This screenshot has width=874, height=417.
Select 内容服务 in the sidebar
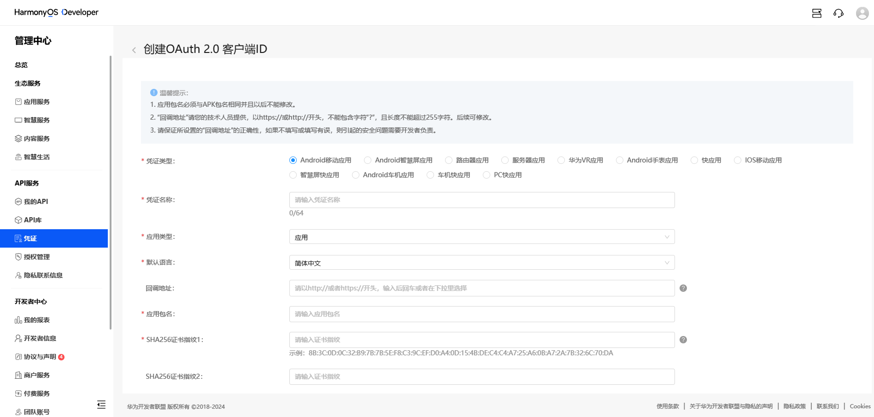pyautogui.click(x=37, y=139)
